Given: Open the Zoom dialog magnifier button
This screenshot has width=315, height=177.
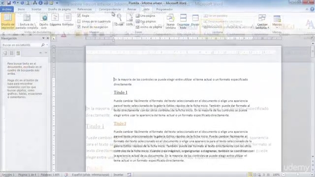Looking at the screenshot, I should tap(119, 20).
